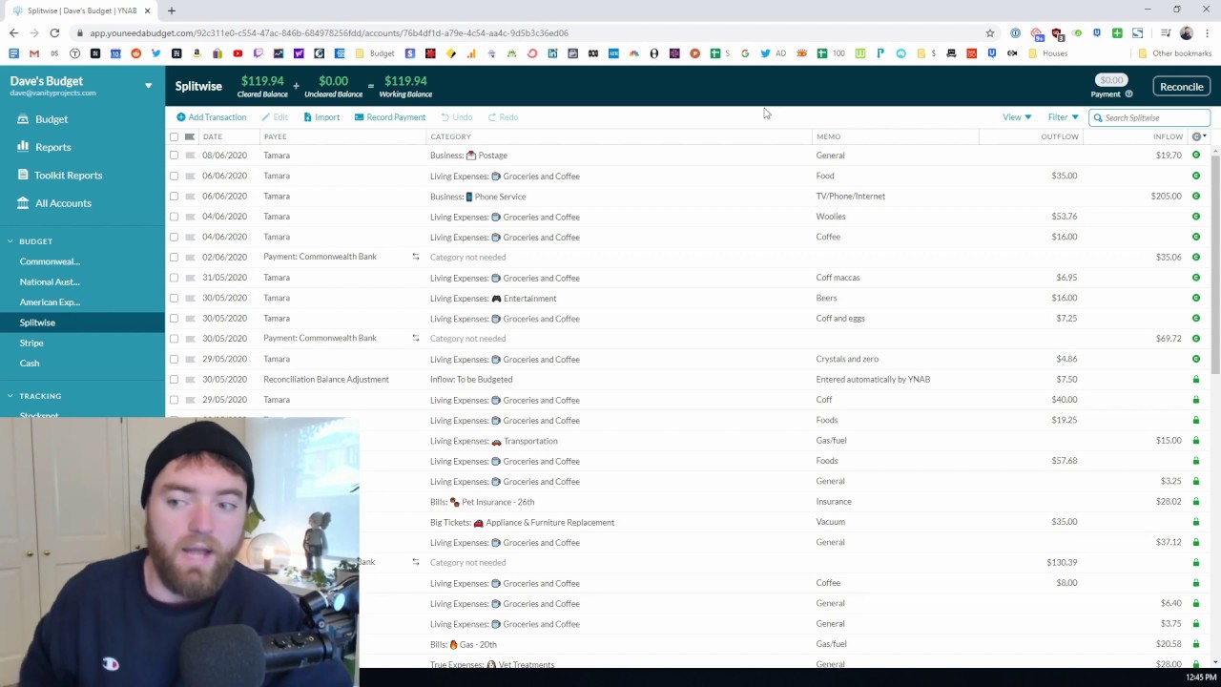The height and width of the screenshot is (687, 1221).
Task: Open All Accounts from sidebar
Action: pyautogui.click(x=63, y=203)
